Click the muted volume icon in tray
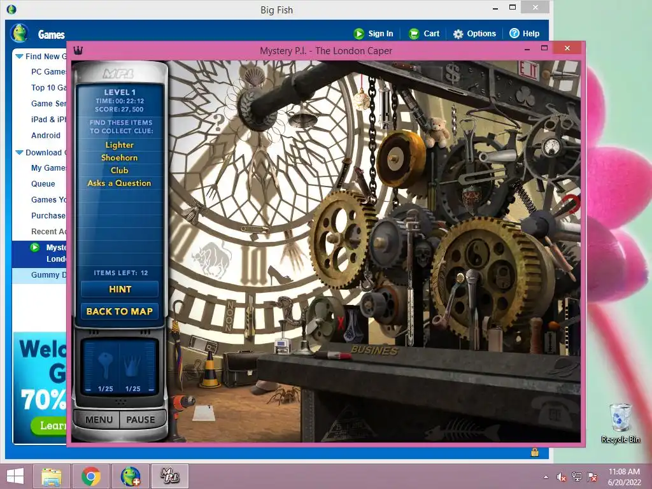652x489 pixels. (x=561, y=477)
